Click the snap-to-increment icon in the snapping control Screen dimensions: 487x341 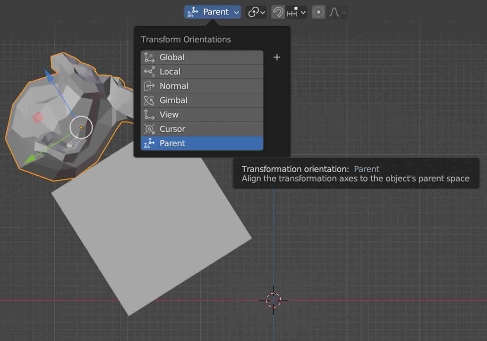click(x=292, y=12)
